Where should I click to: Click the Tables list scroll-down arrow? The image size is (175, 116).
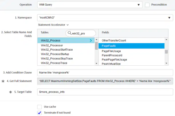pyautogui.click(x=96, y=63)
